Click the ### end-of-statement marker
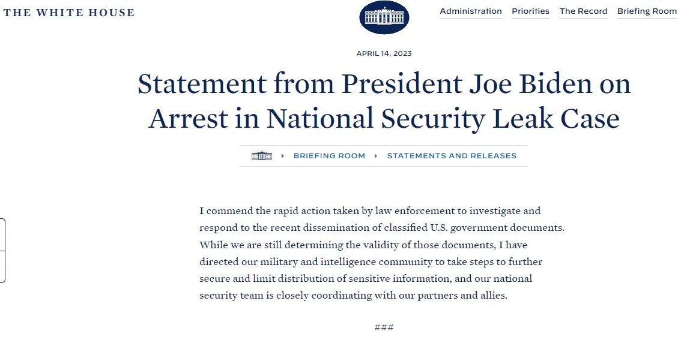 [384, 327]
